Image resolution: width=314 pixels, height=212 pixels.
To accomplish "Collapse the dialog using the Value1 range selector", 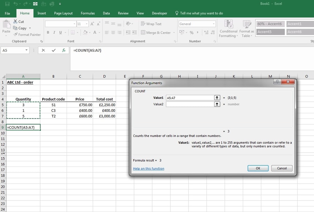I will pyautogui.click(x=217, y=98).
